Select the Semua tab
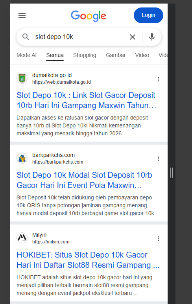This screenshot has width=192, height=304. tap(55, 55)
